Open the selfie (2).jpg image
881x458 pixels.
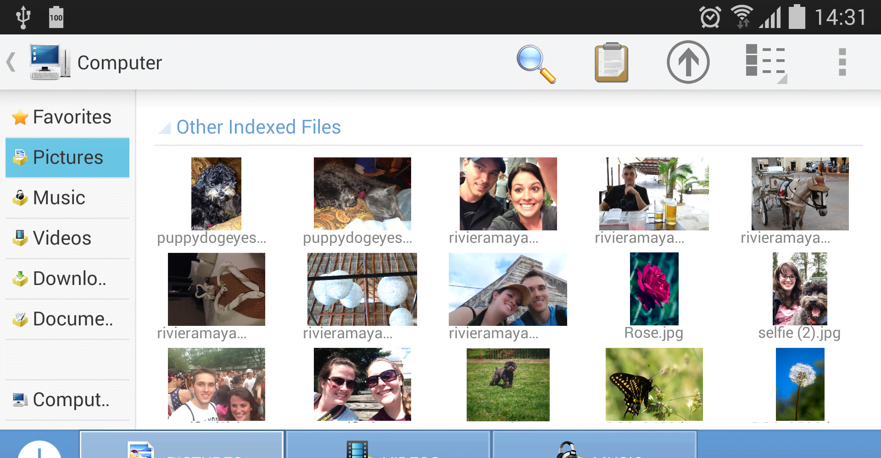tap(800, 289)
